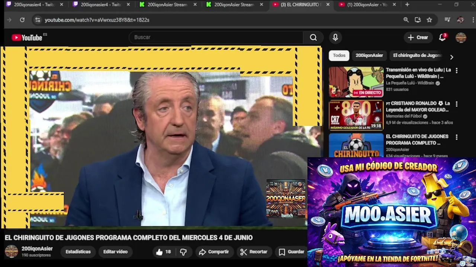Open 'Transmisión en vivo de Lulu' video title
Screen dimensions: 476x267
418,73
